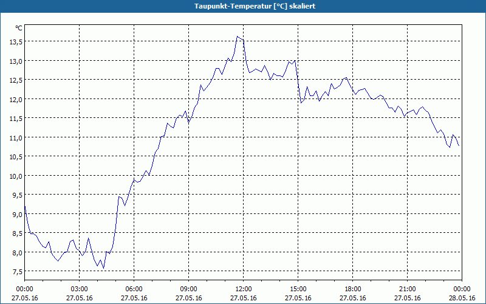Image resolution: width=486 pixels, height=304 pixels.
Task: Click the 7,5 y-axis label
Action: click(x=18, y=272)
